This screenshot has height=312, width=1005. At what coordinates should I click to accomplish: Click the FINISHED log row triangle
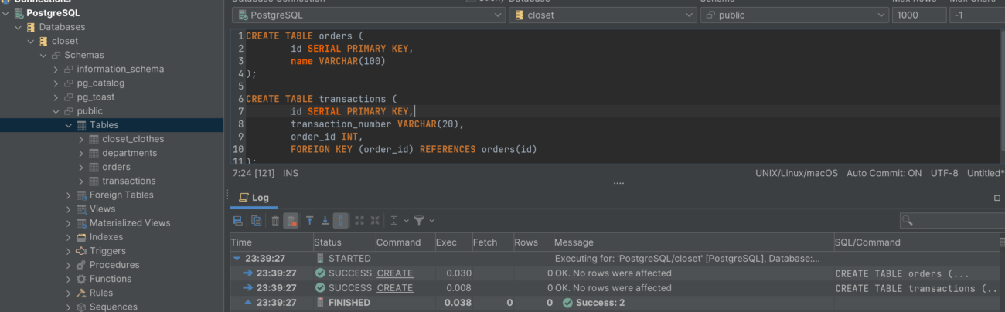pyautogui.click(x=247, y=303)
